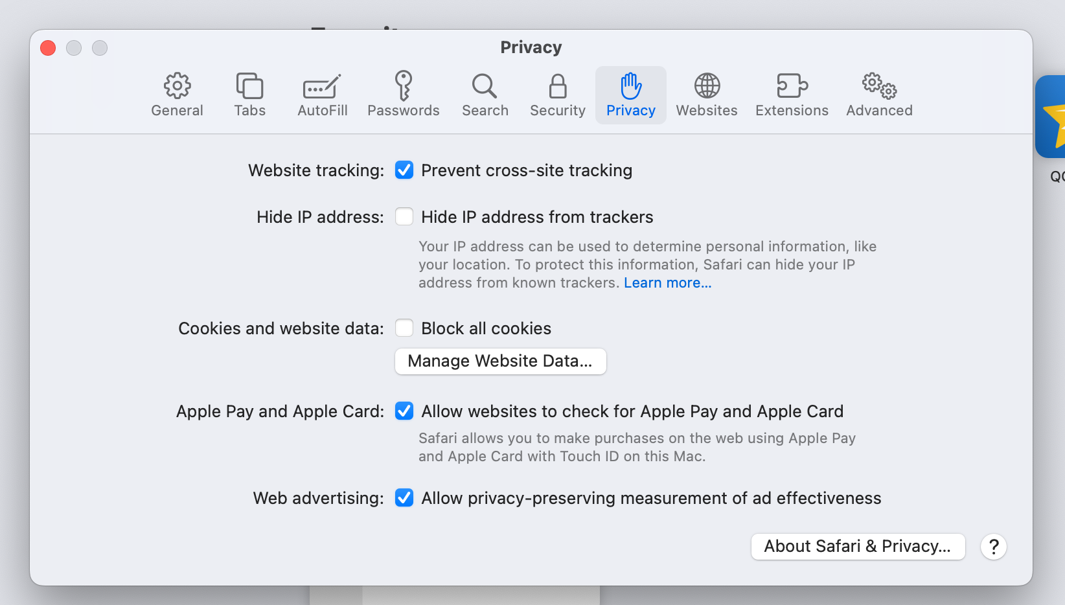Image resolution: width=1065 pixels, height=605 pixels.
Task: Follow the Learn more link
Action: 667,283
